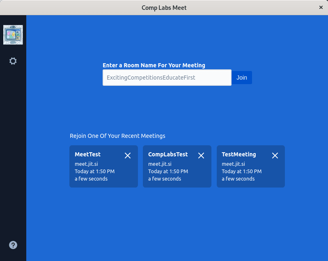Focus the room name input field
This screenshot has height=261, width=328.
[x=167, y=78]
